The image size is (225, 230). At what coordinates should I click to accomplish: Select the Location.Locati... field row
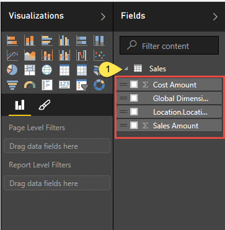[x=169, y=112]
